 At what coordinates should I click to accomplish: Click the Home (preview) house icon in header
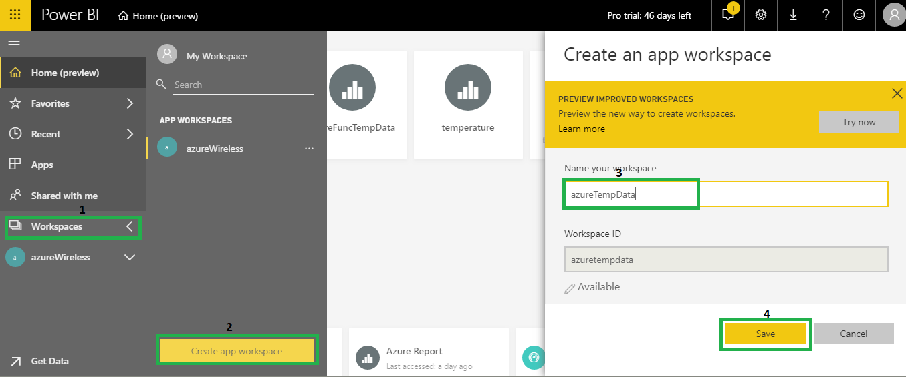(x=123, y=15)
